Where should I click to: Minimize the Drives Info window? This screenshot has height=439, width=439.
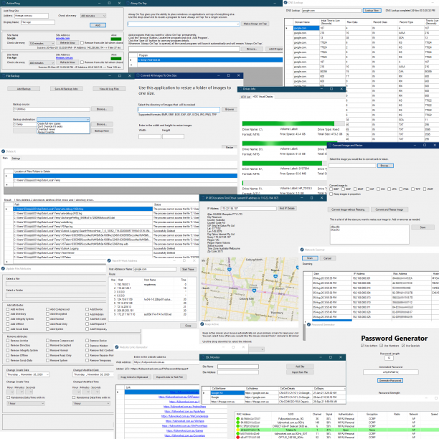click(x=321, y=89)
